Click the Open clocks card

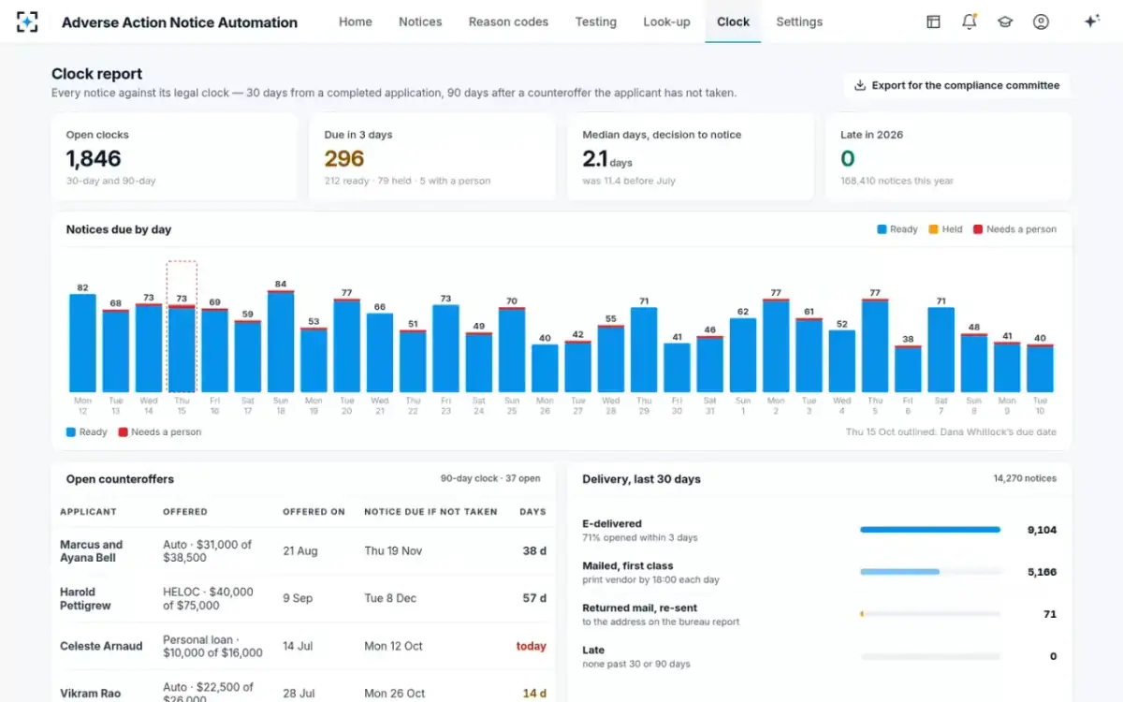[174, 157]
